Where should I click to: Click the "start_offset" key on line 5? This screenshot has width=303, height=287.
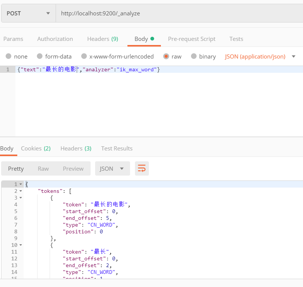(84, 211)
